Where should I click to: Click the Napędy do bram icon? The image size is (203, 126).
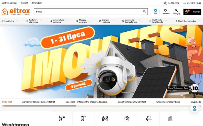tap(77, 21)
